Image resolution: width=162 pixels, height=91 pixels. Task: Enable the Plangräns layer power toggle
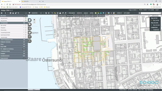click(26, 28)
